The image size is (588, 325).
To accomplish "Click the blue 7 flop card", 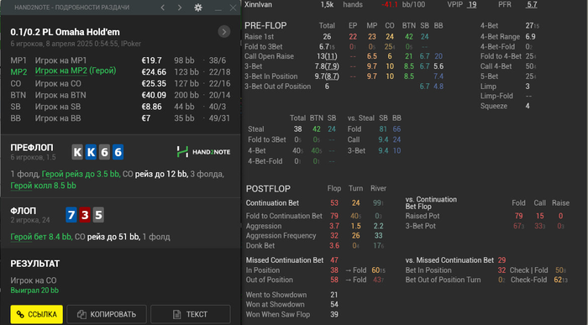I will point(71,215).
